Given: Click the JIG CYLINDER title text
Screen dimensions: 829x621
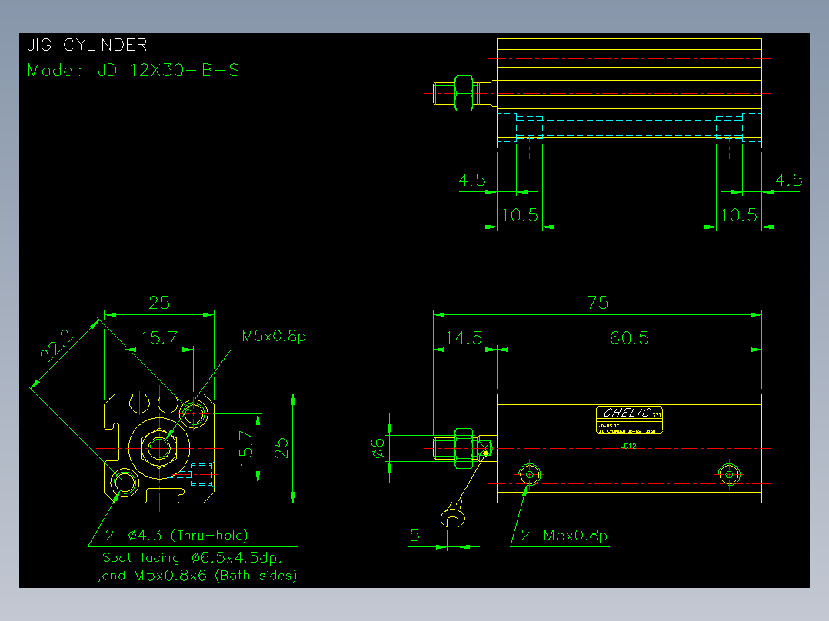Looking at the screenshot, I should pos(87,45).
